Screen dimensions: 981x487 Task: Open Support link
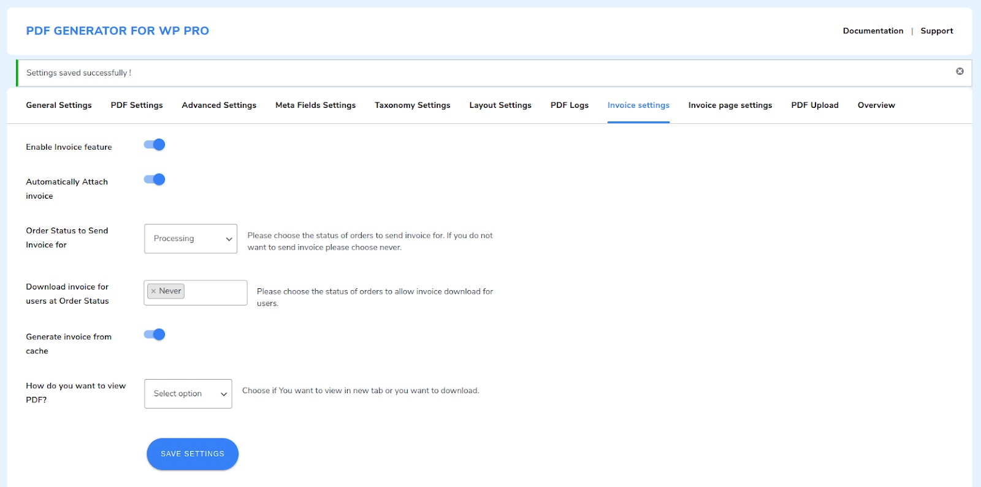pyautogui.click(x=937, y=31)
